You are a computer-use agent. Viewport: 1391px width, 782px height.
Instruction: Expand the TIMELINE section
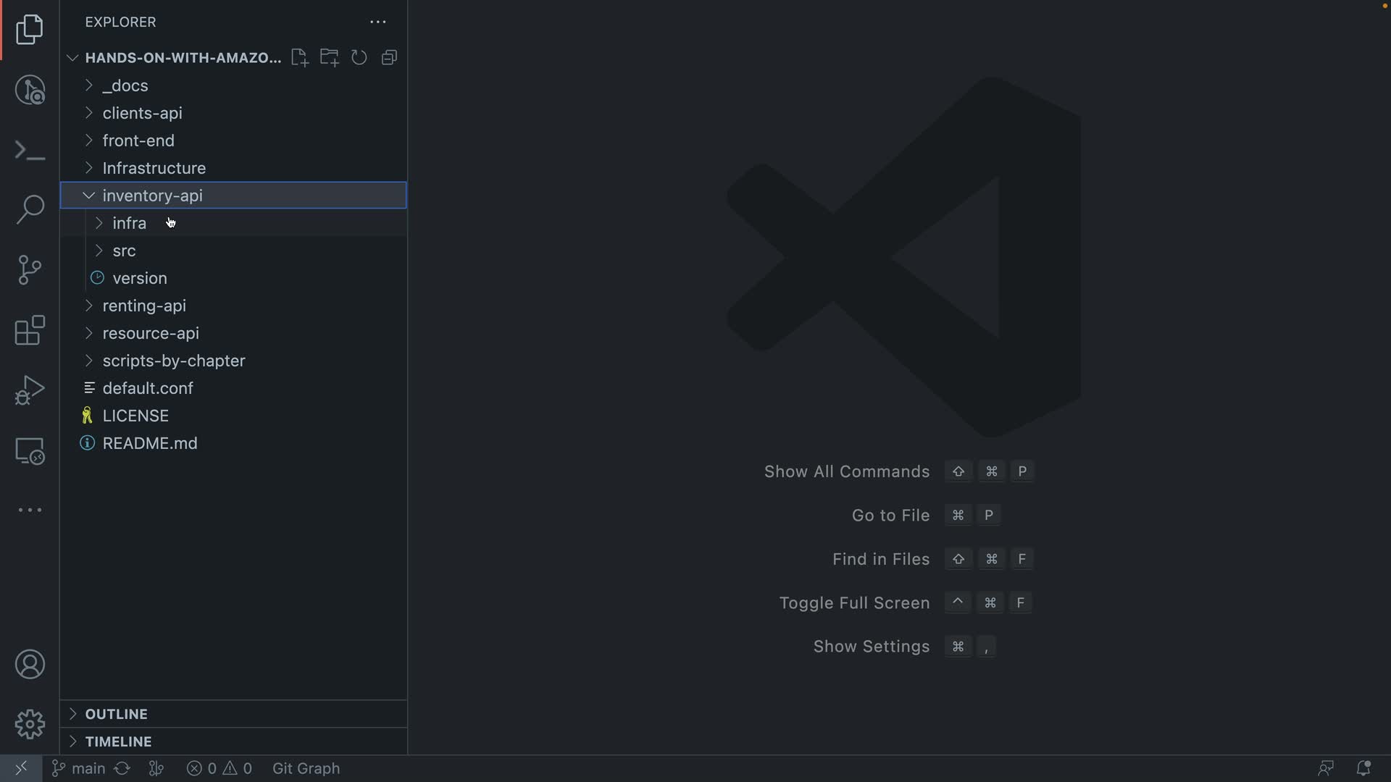118,741
